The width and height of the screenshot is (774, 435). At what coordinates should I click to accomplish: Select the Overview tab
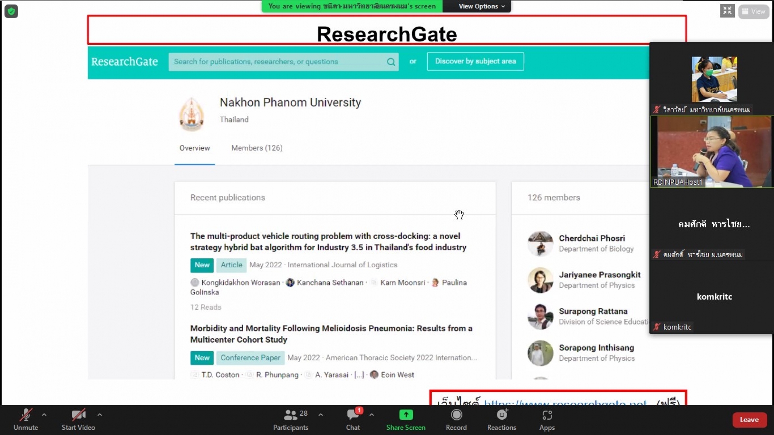[x=195, y=148]
